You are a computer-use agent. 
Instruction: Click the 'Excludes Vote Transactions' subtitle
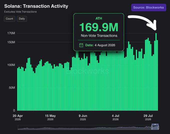(20, 12)
